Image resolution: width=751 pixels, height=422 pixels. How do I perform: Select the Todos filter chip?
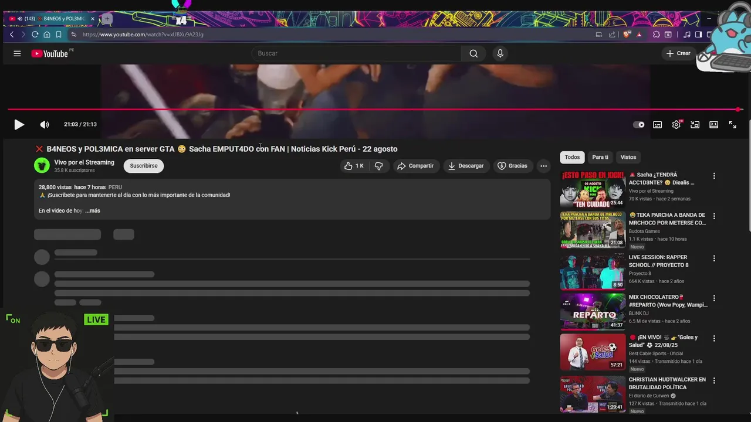(x=572, y=157)
